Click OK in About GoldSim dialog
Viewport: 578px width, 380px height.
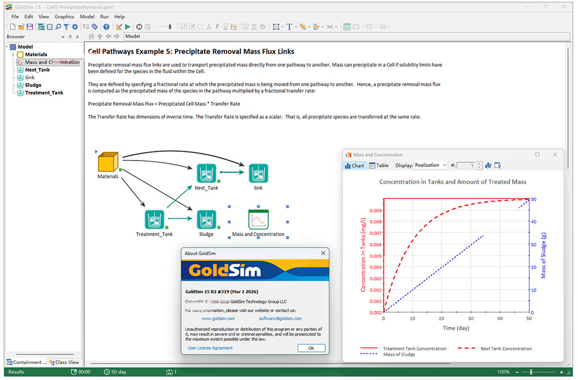[x=311, y=348]
